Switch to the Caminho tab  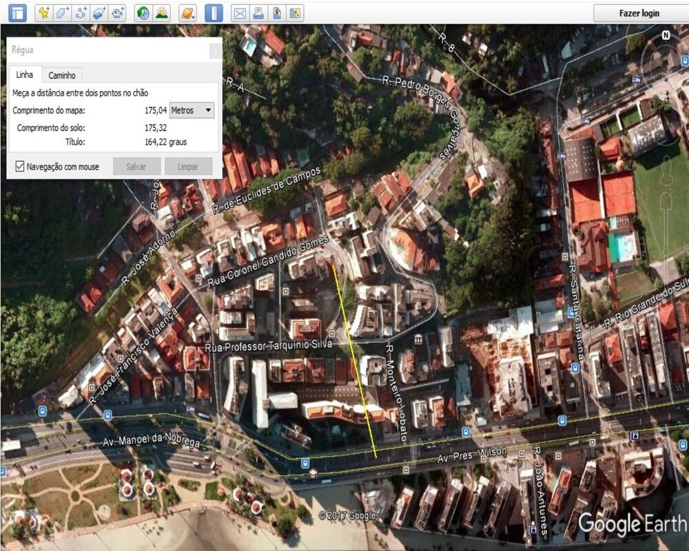pyautogui.click(x=62, y=75)
